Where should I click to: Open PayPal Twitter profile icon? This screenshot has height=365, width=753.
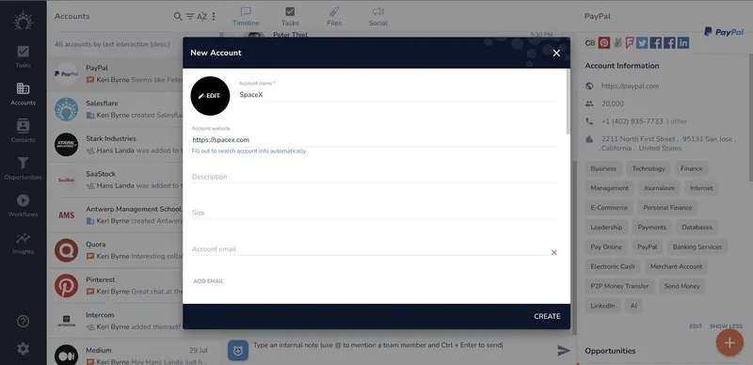click(642, 42)
